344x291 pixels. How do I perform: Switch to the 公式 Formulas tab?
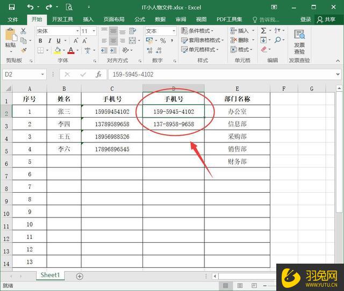point(140,19)
